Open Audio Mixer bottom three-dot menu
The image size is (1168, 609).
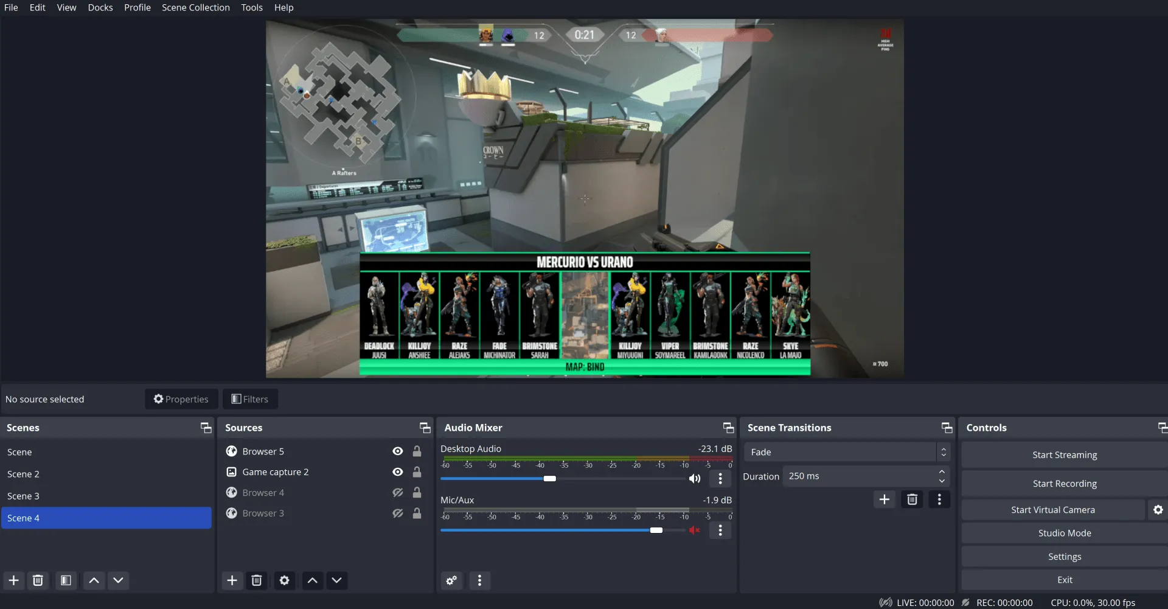point(479,580)
